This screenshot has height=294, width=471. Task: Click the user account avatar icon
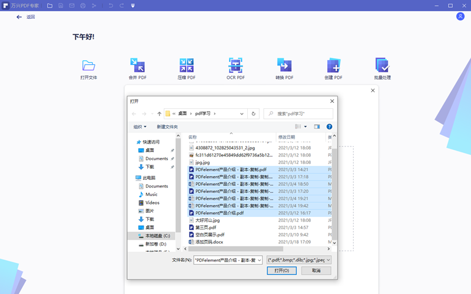pos(460,16)
